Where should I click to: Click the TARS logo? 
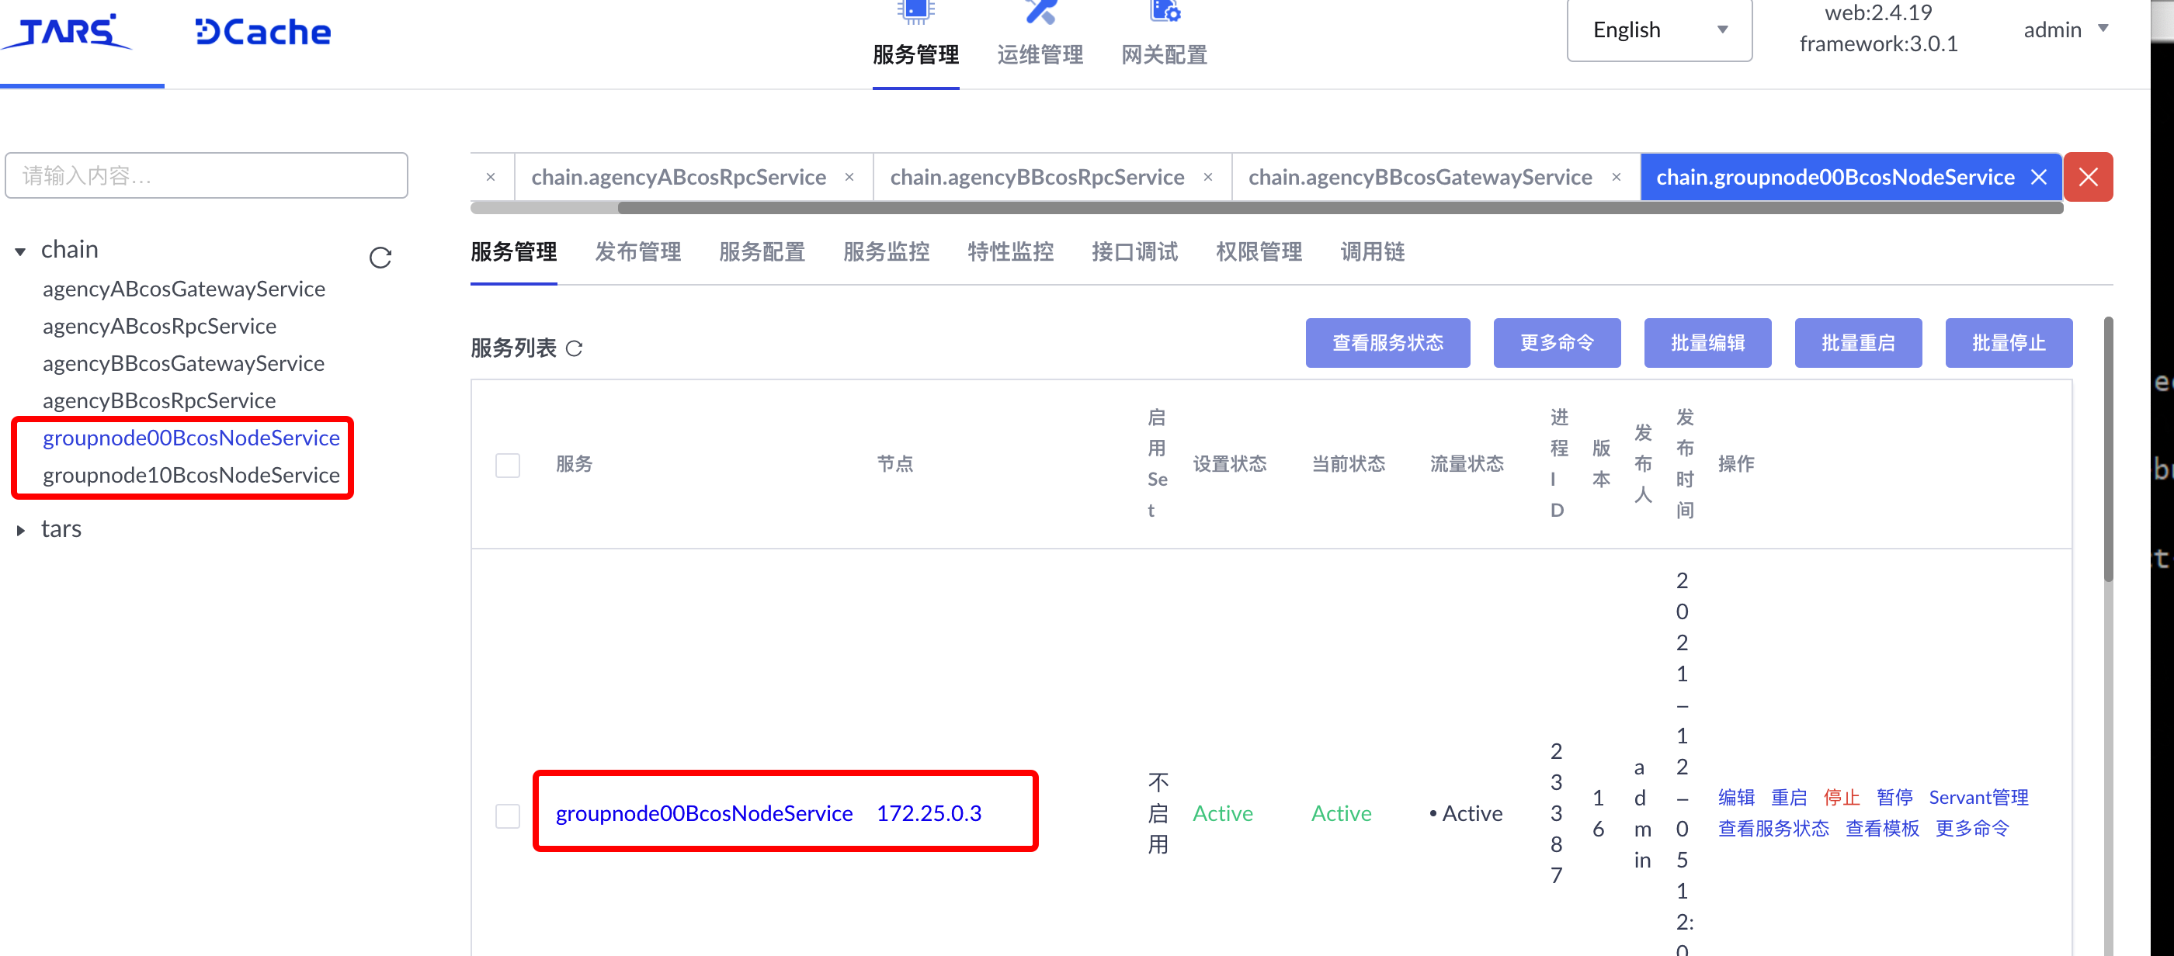click(68, 32)
